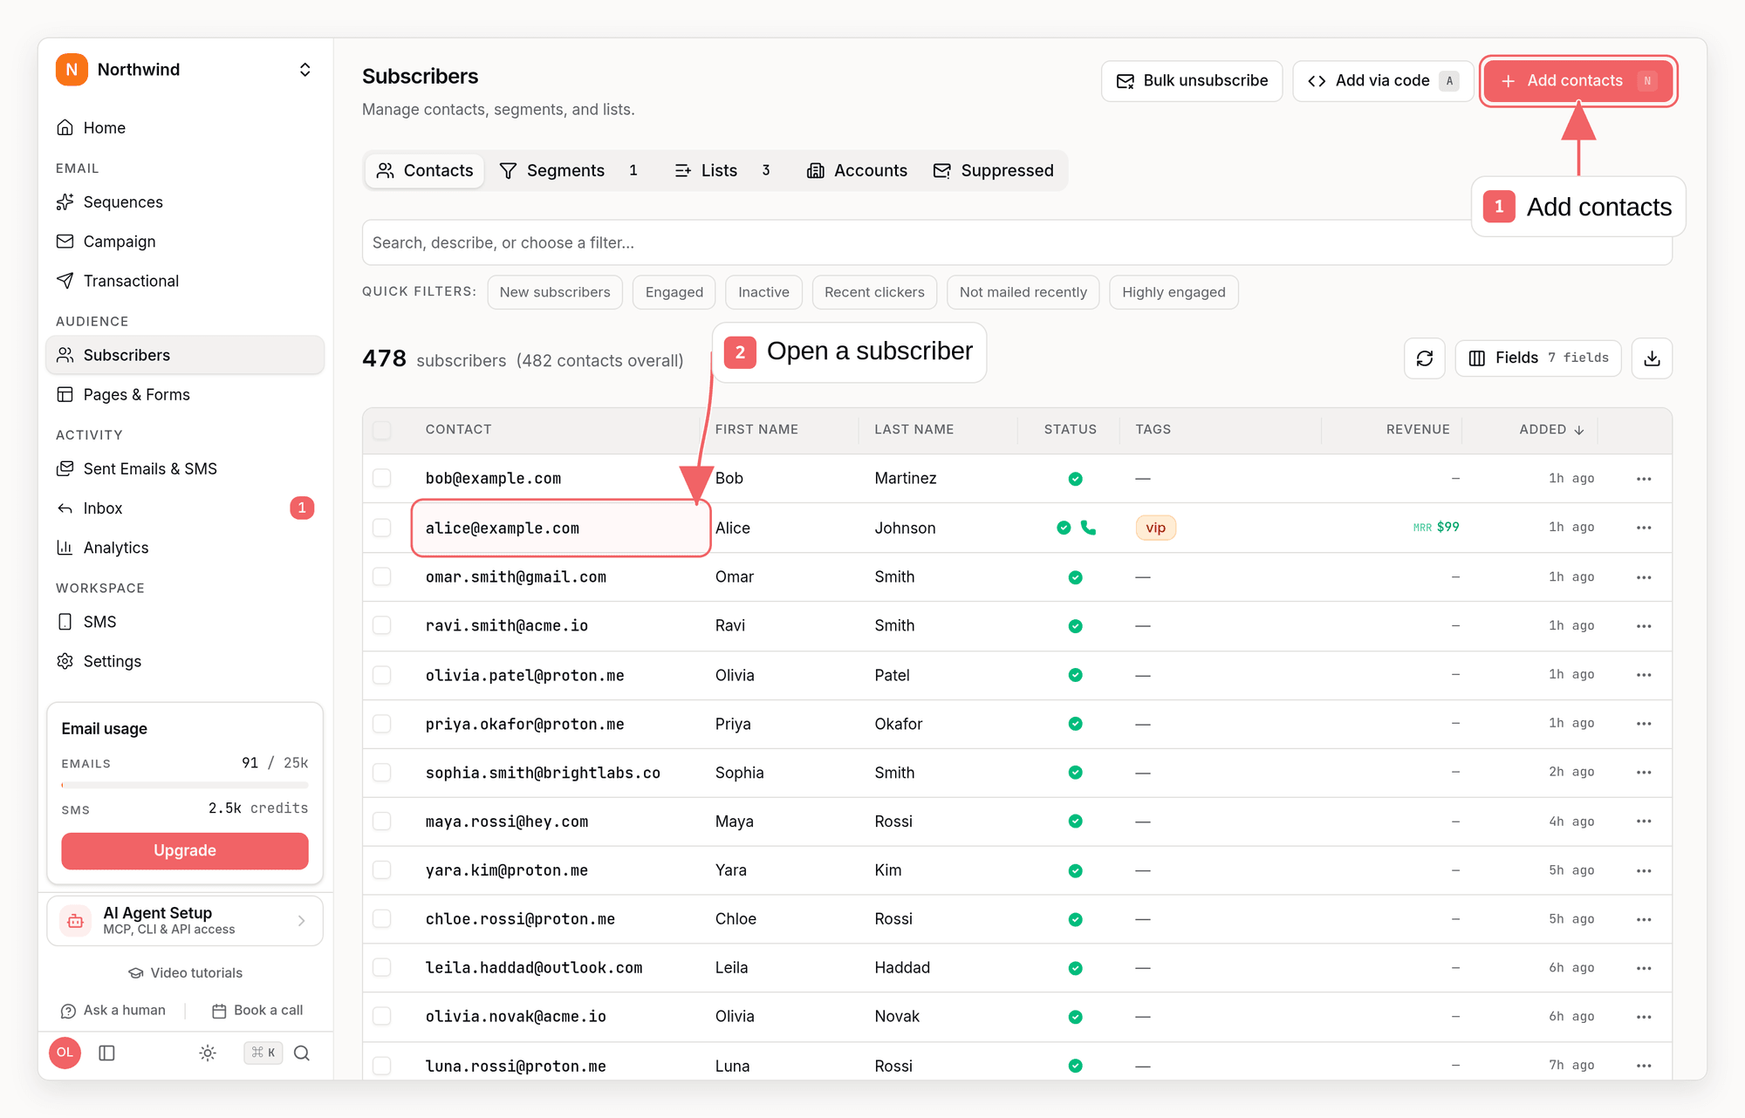Open the search icon in bottom bar
This screenshot has width=1745, height=1118.
tap(302, 1053)
